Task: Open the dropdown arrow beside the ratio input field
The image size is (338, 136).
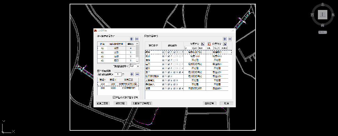Action: tap(137, 66)
